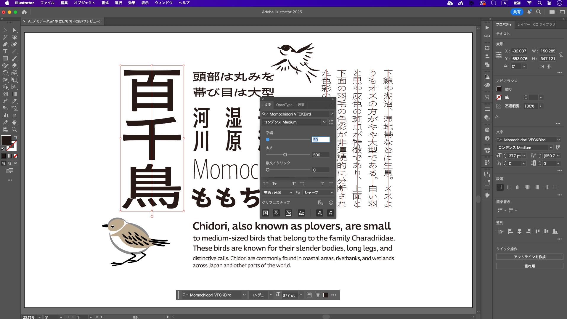
Task: Select the Column Graph tool
Action: pyautogui.click(x=5, y=115)
